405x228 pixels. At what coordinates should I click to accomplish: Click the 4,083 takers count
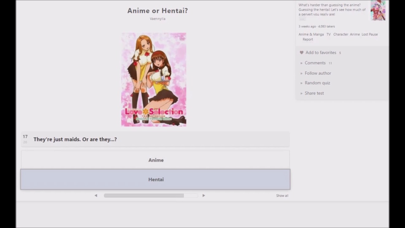coord(327,26)
